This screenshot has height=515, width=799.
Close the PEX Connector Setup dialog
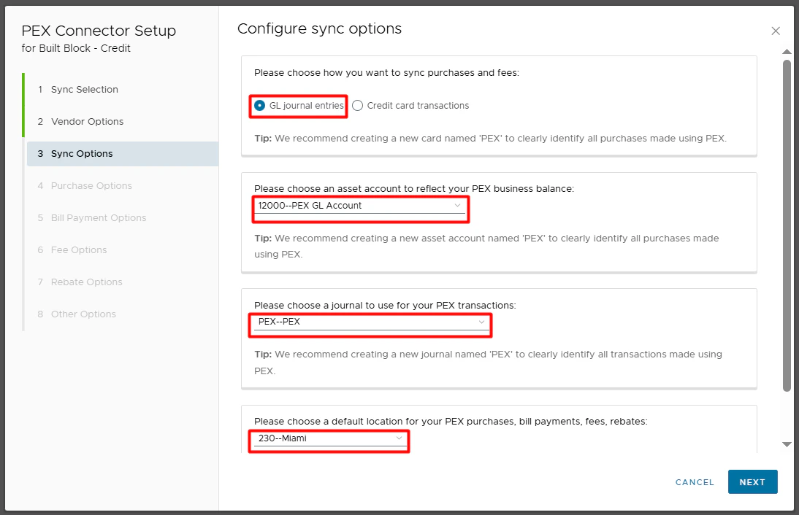click(x=776, y=31)
